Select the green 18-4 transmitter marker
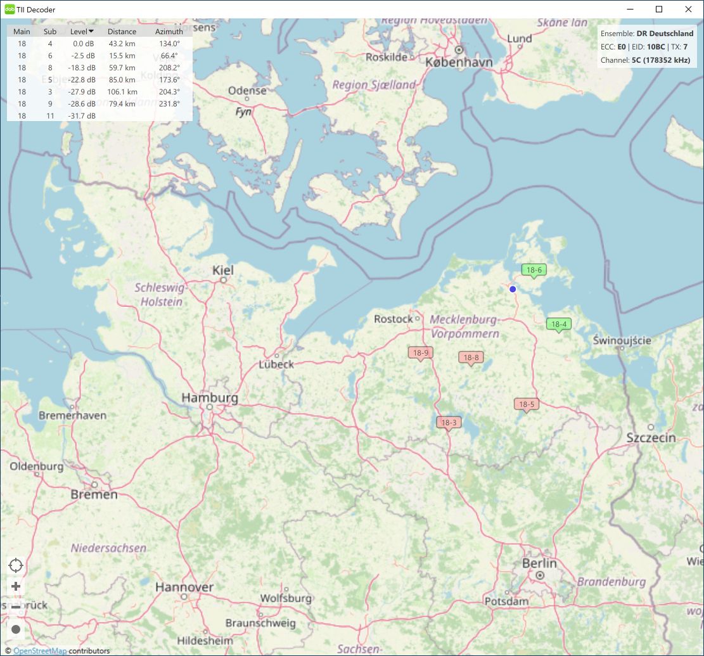This screenshot has height=656, width=704. click(558, 324)
